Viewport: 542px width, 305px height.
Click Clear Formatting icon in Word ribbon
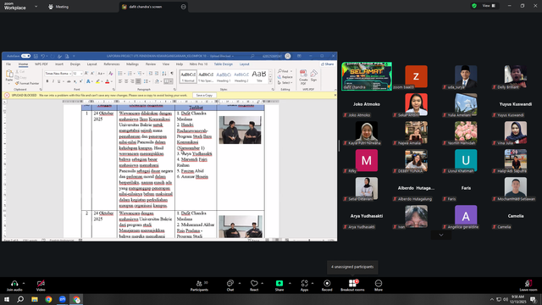(x=111, y=74)
